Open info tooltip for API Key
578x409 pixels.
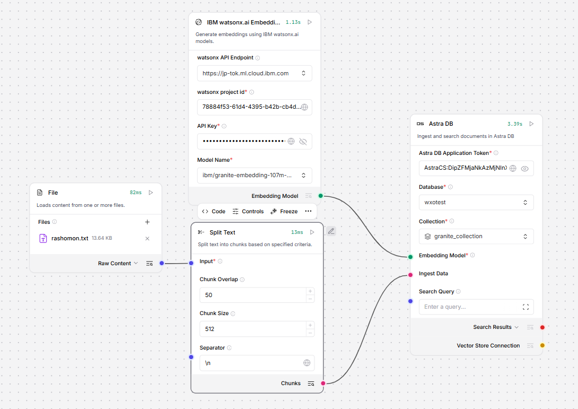coord(224,126)
